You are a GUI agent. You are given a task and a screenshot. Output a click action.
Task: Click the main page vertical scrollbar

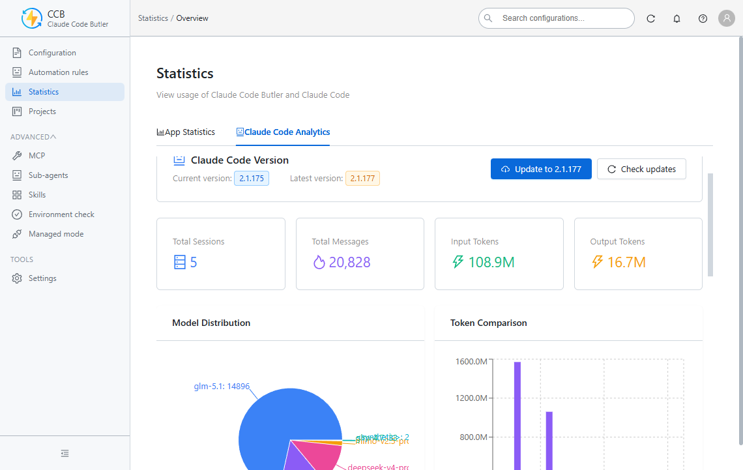[740, 241]
